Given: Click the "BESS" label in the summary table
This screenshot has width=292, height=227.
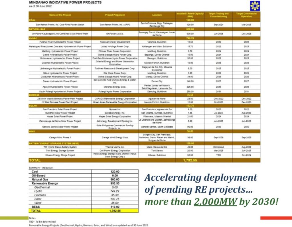Looking at the screenshot, I should 36,207.
